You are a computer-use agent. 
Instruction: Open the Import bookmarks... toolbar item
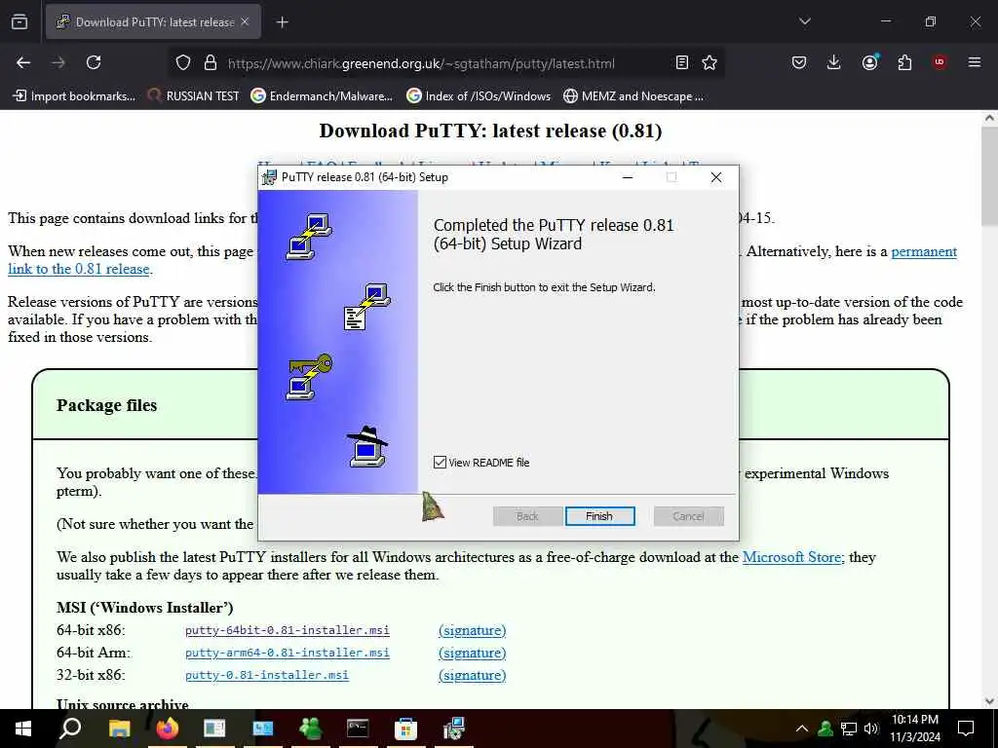tap(74, 96)
